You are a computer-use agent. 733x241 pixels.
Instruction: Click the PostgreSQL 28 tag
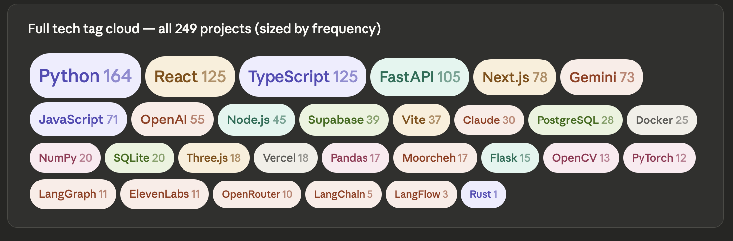click(x=575, y=120)
